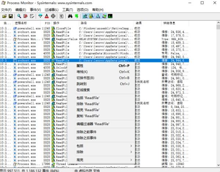This screenshot has height=172, width=220.
Task: Open the Filter dialog via funnel icon
Action: point(40,16)
